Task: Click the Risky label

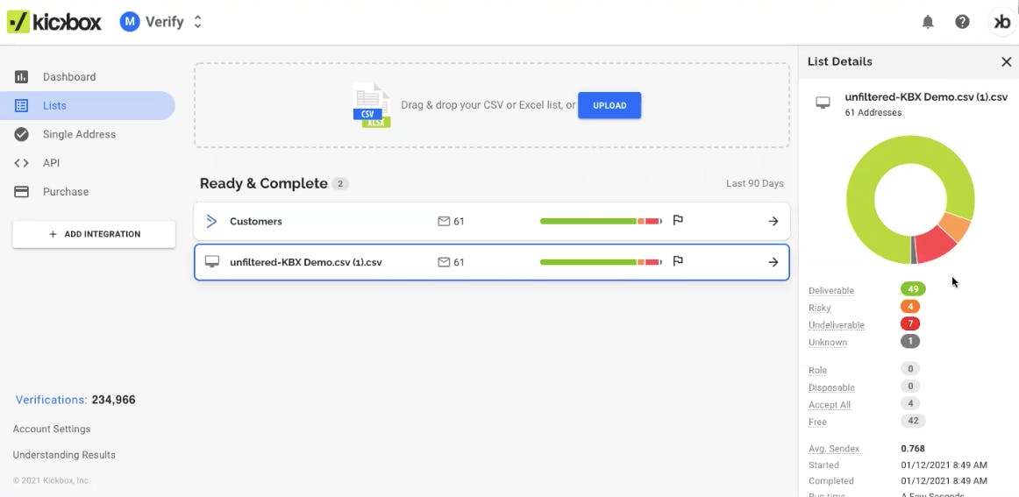Action: pyautogui.click(x=819, y=308)
